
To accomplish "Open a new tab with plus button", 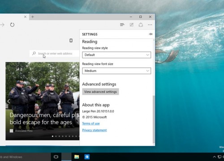I will click(33, 17).
